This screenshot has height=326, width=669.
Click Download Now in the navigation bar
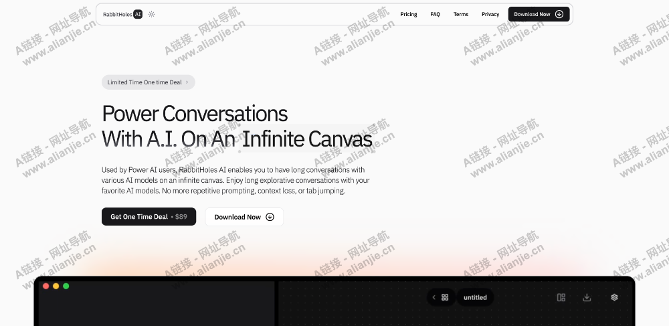[x=539, y=14]
